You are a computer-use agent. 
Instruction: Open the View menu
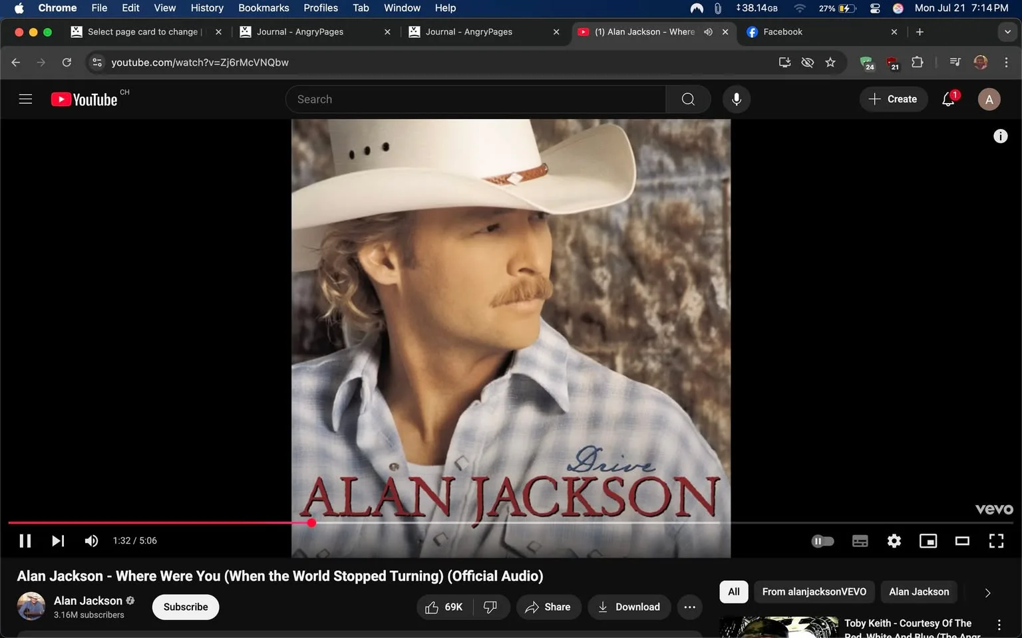click(164, 8)
